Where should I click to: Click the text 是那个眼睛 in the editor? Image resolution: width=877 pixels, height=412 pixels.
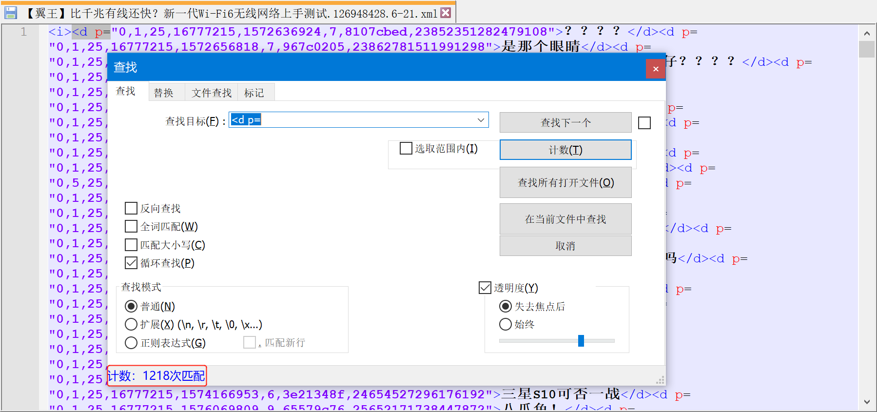[541, 46]
